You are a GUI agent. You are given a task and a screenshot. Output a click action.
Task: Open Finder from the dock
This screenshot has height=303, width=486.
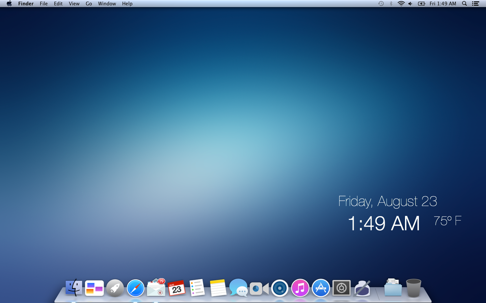pyautogui.click(x=74, y=288)
